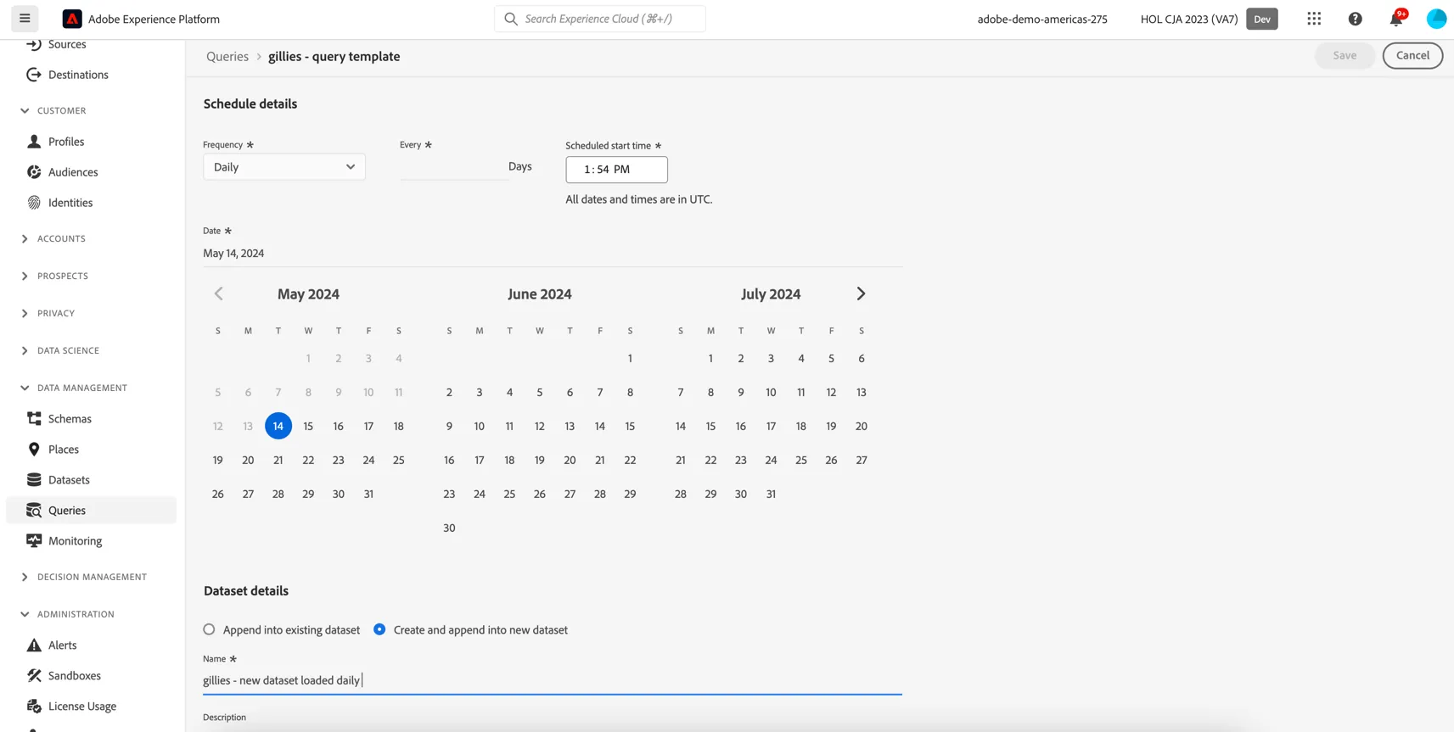Open the help question mark icon
Image resolution: width=1454 pixels, height=732 pixels.
pyautogui.click(x=1355, y=19)
